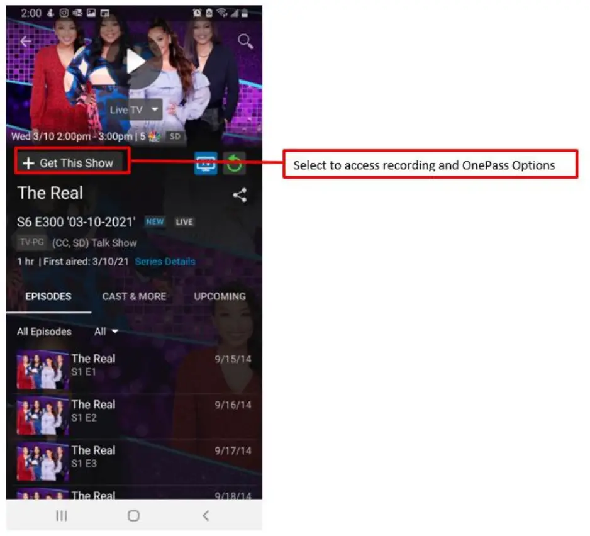590x536 pixels.
Task: Tap the TV-PG rating badge
Action: (32, 242)
